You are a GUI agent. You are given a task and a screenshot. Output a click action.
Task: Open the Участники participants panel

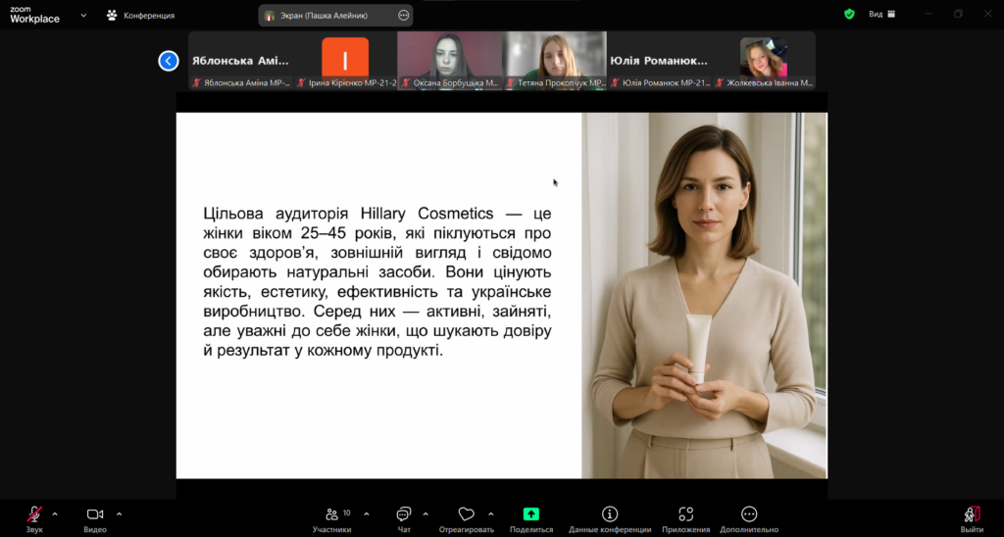(x=331, y=519)
